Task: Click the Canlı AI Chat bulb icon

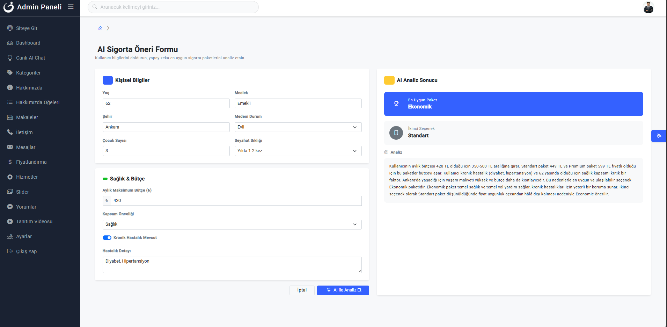Action: click(x=10, y=58)
